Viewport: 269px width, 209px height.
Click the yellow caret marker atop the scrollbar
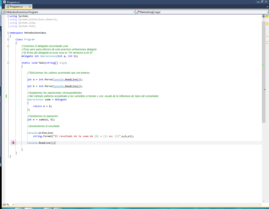(267, 16)
